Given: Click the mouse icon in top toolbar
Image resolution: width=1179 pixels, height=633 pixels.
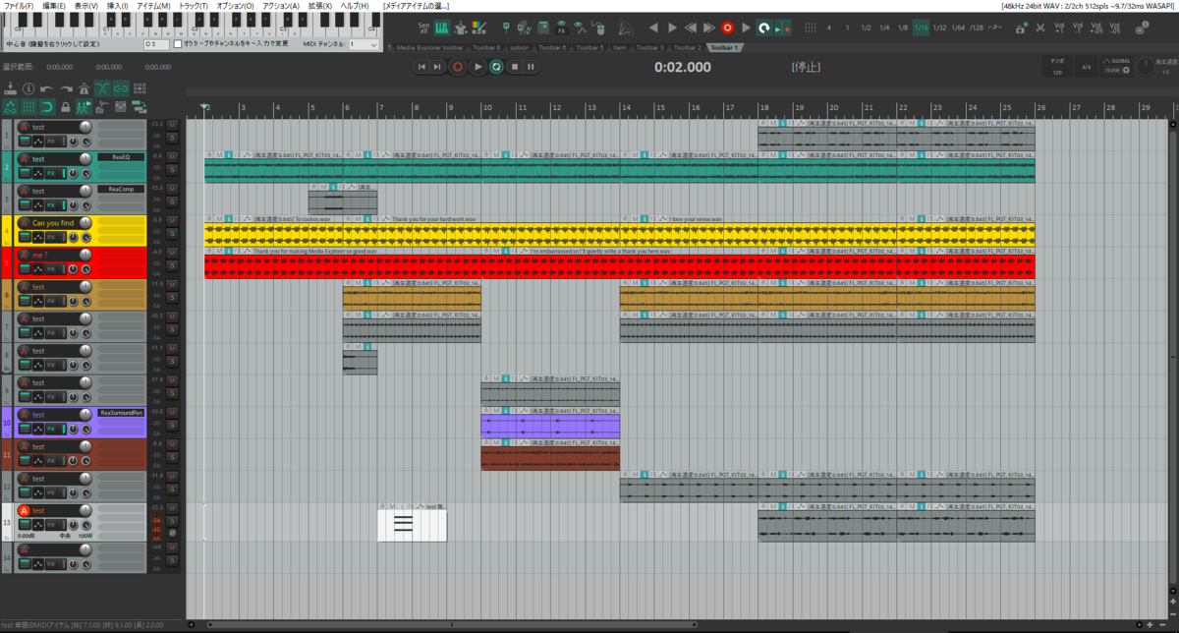Looking at the screenshot, I should (x=600, y=29).
